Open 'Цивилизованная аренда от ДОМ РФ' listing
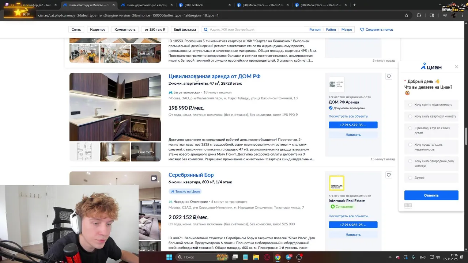 point(214,76)
